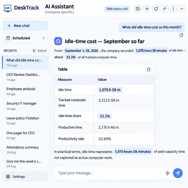Screen dimensions: 188x188
Task: Click the 'What did idle time cost us this month?' bubble
Action: (x=152, y=27)
